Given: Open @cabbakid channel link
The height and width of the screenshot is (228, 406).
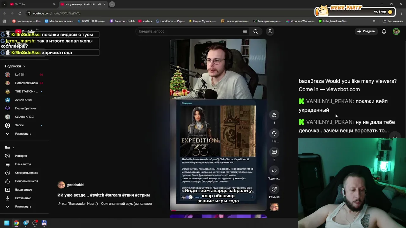Looking at the screenshot, I should [75, 185].
